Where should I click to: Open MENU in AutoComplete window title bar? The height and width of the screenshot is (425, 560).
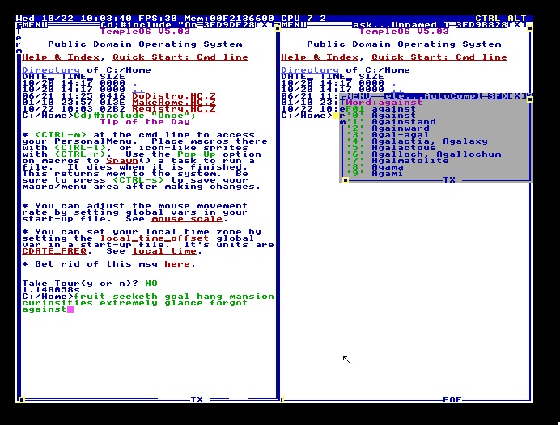[358, 96]
